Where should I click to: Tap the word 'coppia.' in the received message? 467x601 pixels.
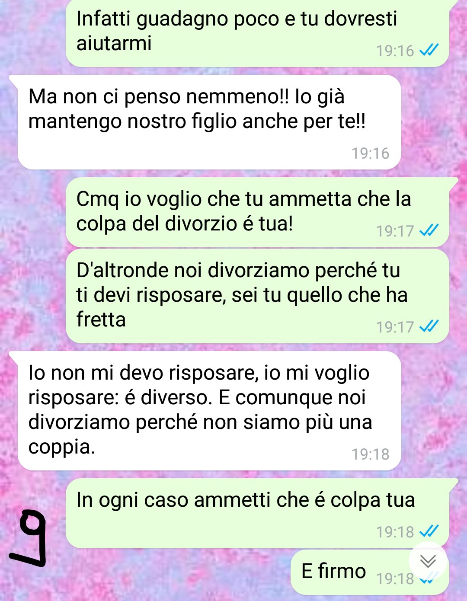coord(61,448)
